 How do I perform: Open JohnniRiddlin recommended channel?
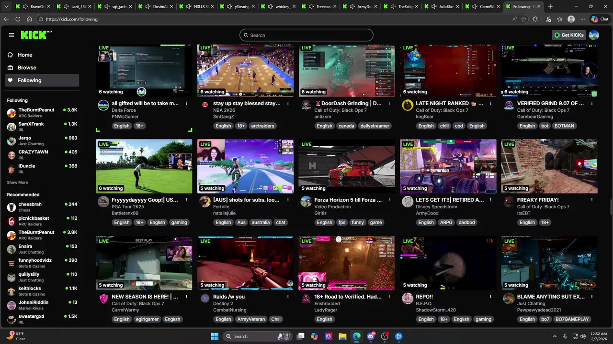(42, 305)
